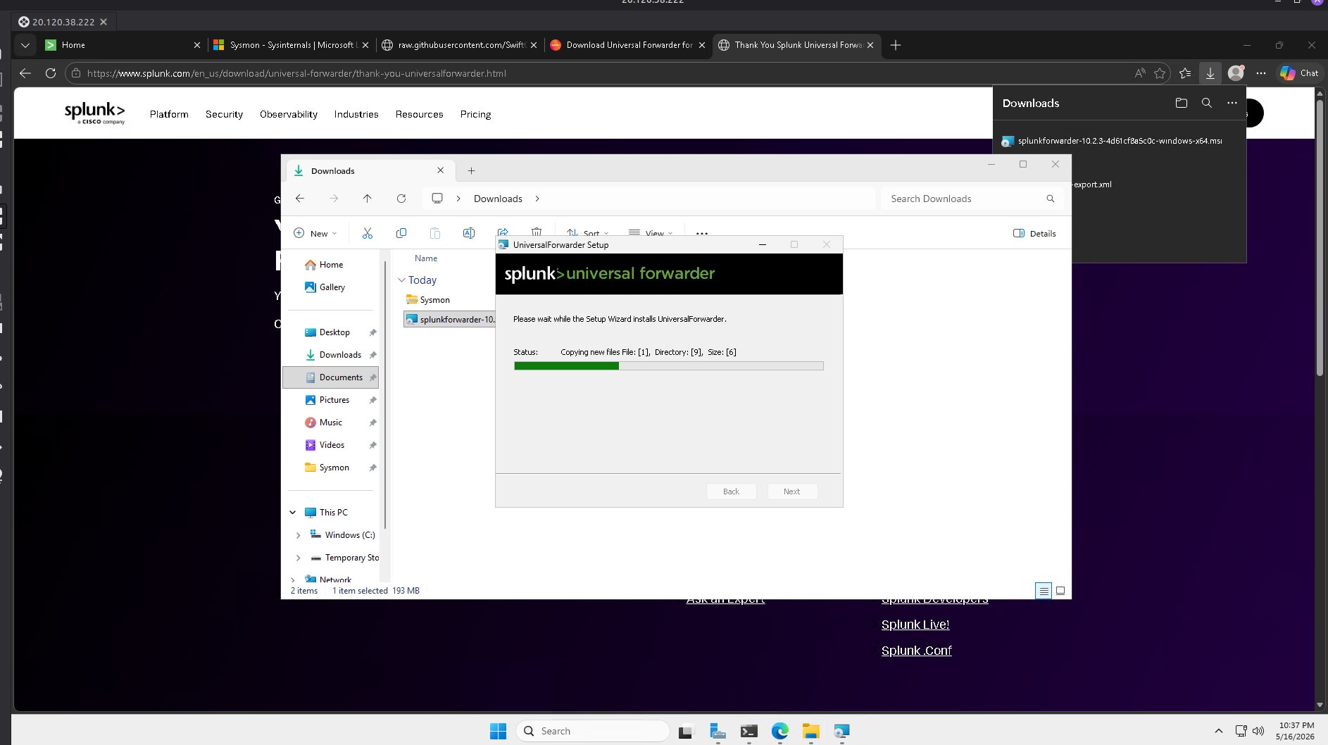Viewport: 1328px width, 745px height.
Task: Open File Explorer from the taskbar
Action: (x=810, y=732)
